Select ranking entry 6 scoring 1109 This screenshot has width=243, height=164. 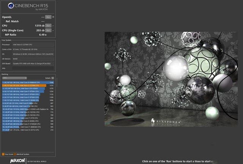click(x=28, y=97)
